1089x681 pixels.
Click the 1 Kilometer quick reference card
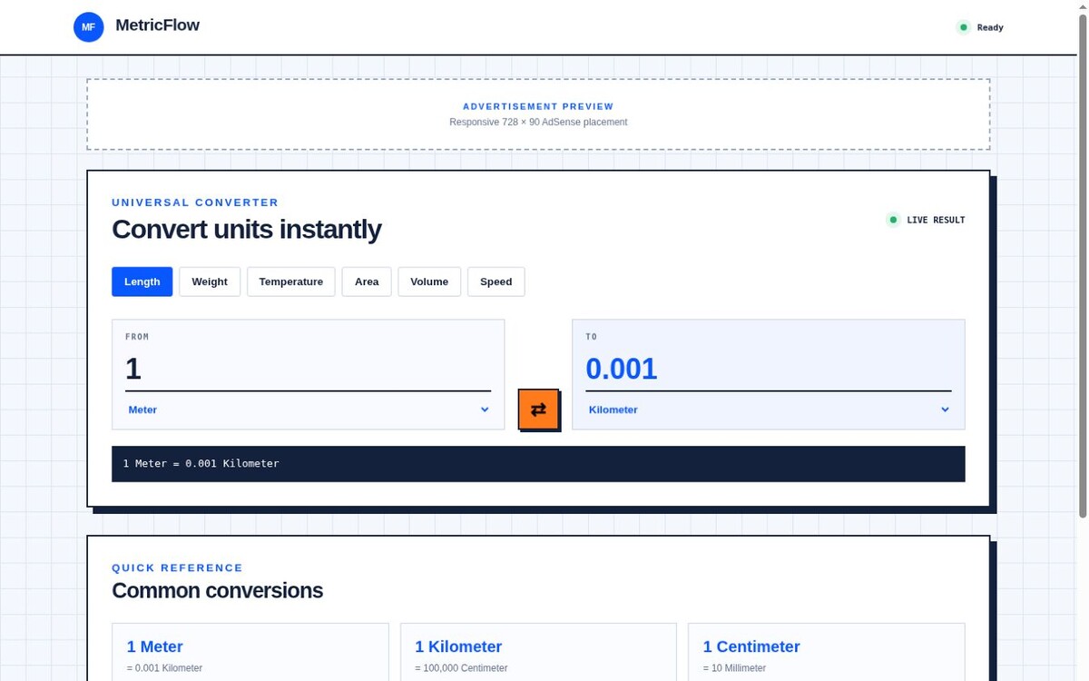click(x=538, y=652)
